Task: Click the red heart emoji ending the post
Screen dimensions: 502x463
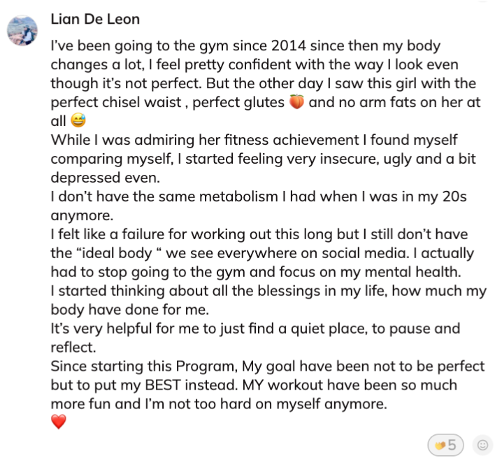Action: (x=59, y=422)
